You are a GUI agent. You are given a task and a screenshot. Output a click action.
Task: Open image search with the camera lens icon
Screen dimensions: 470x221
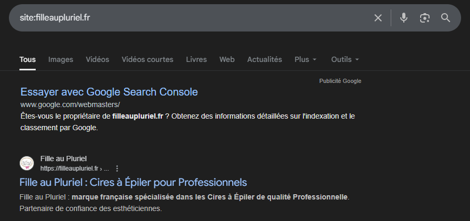(425, 18)
